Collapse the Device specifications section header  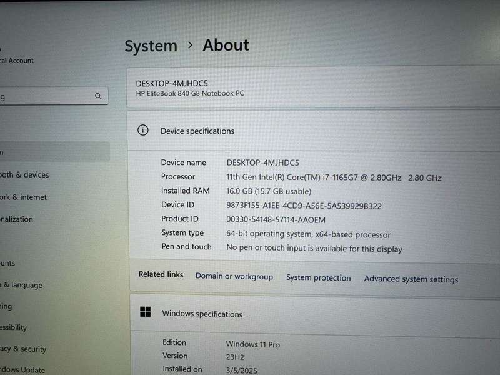coord(314,131)
